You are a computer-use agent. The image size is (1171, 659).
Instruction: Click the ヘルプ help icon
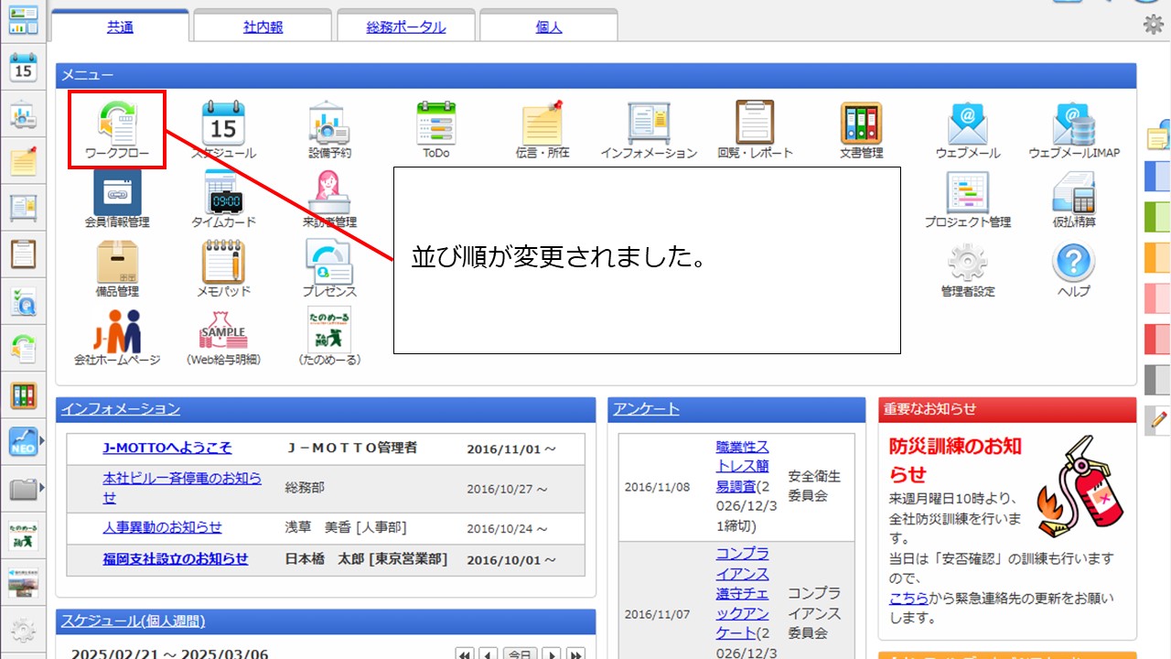click(x=1073, y=267)
